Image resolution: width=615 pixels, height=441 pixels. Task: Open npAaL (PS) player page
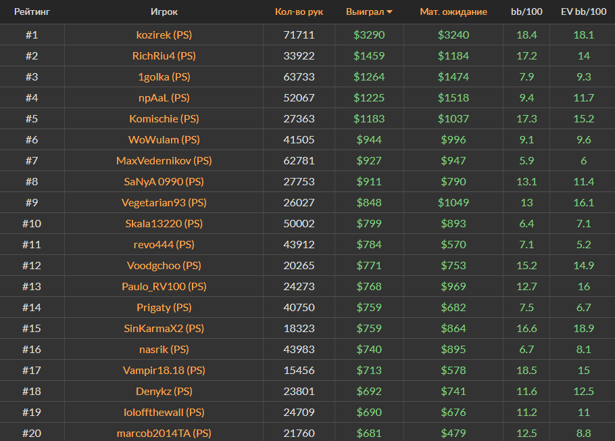click(x=164, y=97)
